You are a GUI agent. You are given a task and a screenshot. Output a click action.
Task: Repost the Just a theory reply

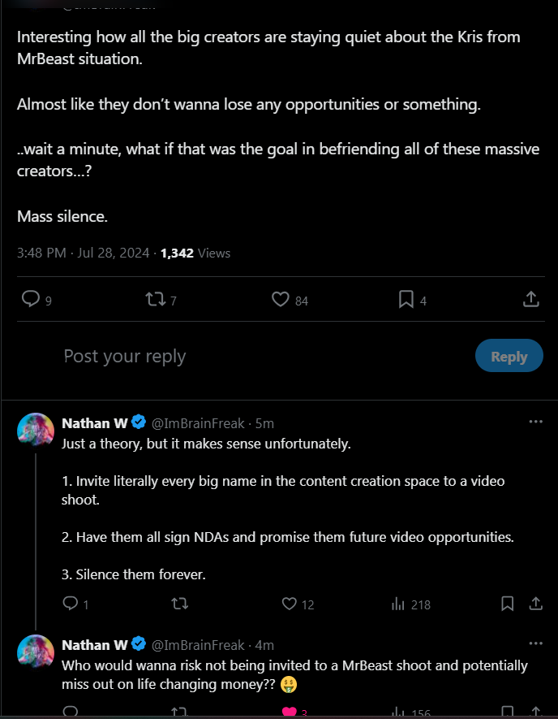coord(180,604)
